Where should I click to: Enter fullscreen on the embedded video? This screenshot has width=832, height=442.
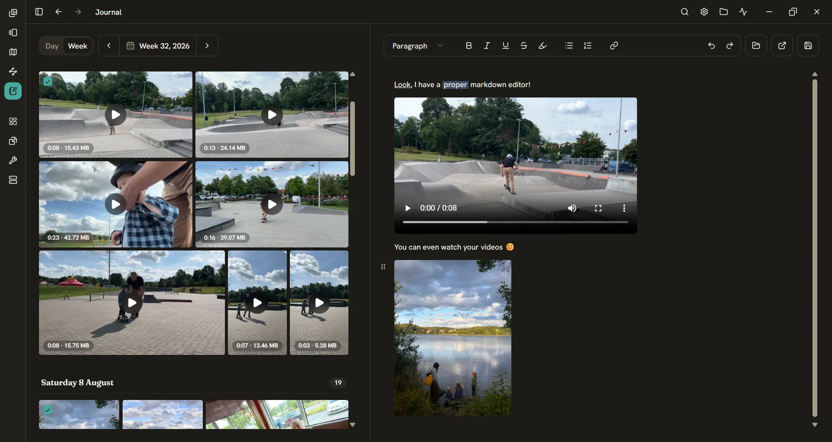coord(598,208)
